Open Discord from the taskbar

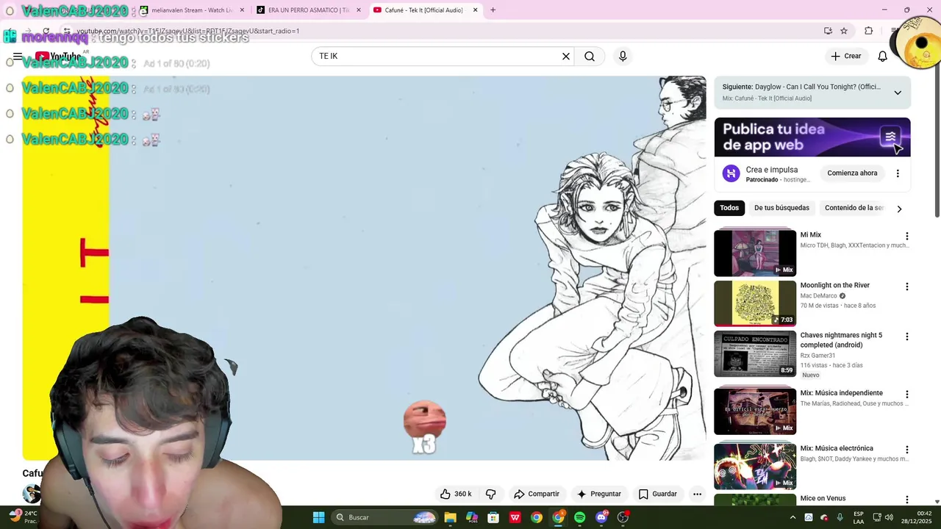click(601, 517)
